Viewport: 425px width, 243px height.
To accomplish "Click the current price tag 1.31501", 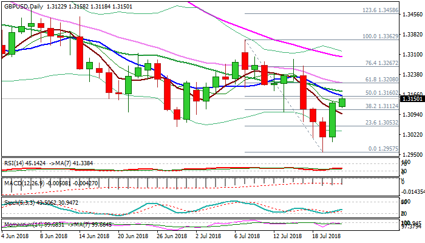I will pyautogui.click(x=412, y=98).
